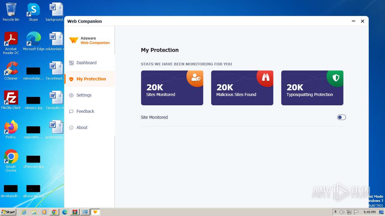Open the Dashboard section

point(90,63)
